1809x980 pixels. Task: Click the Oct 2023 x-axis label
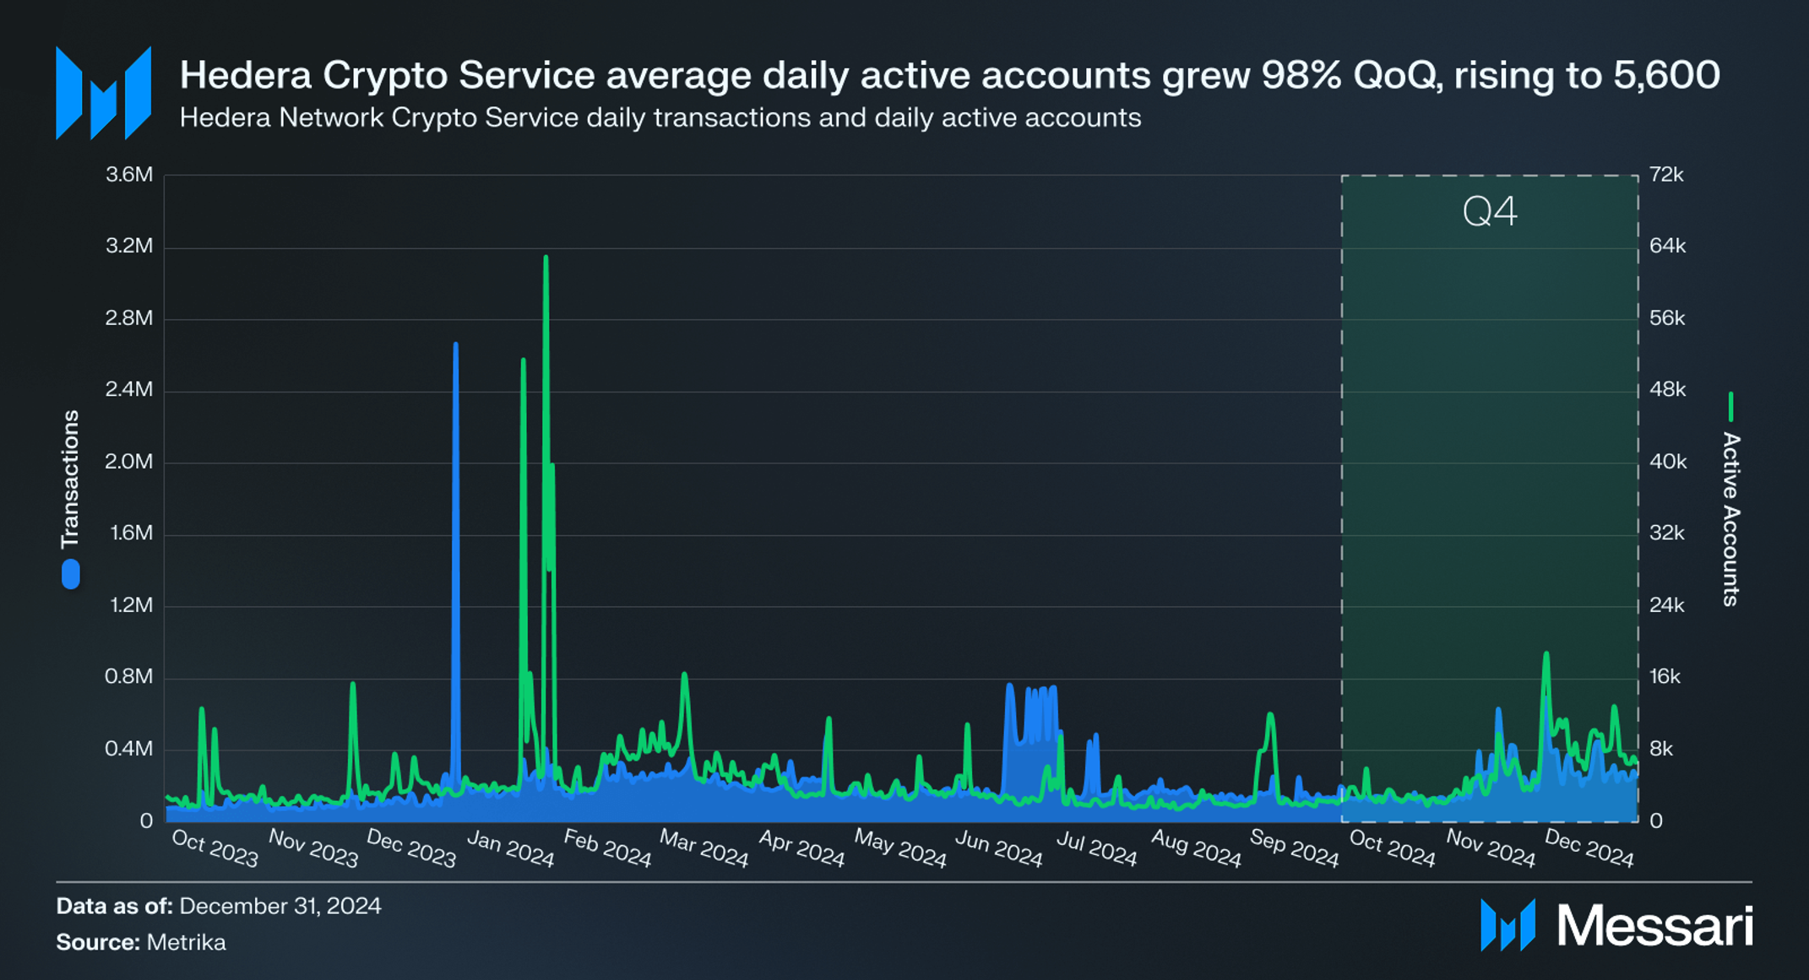click(215, 847)
